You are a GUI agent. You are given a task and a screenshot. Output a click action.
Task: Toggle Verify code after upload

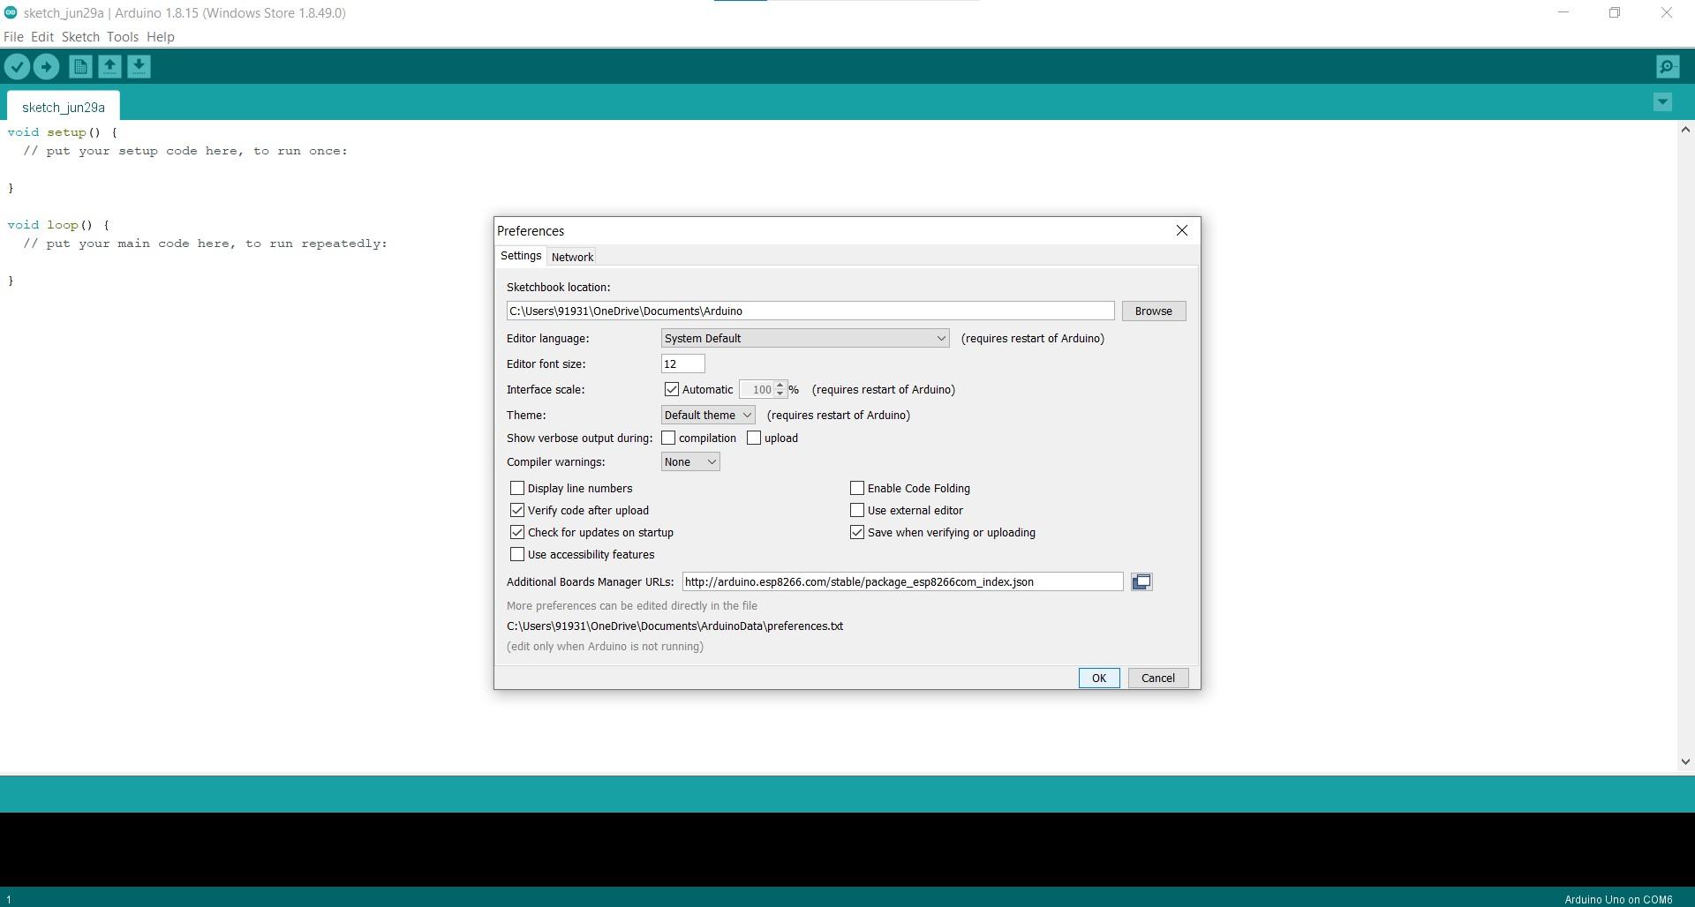pyautogui.click(x=517, y=510)
